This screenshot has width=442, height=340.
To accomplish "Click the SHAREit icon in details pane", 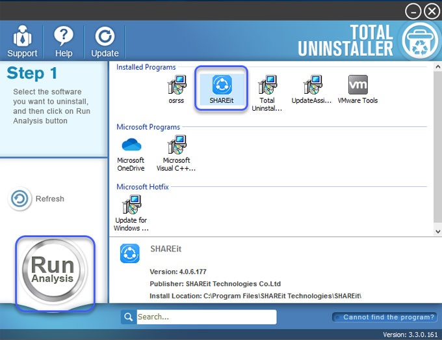I will 129,253.
